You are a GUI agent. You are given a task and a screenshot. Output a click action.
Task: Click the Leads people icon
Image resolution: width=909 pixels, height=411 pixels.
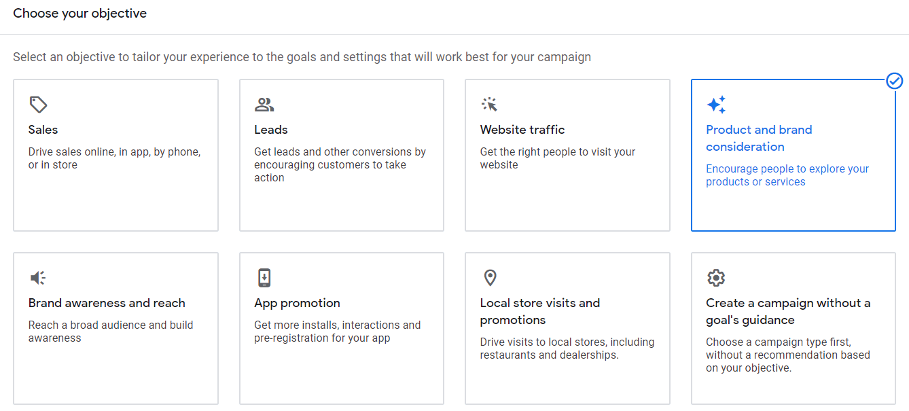pos(264,105)
